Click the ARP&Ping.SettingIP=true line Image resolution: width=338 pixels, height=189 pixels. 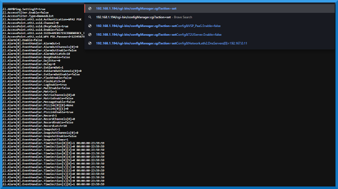22,9
